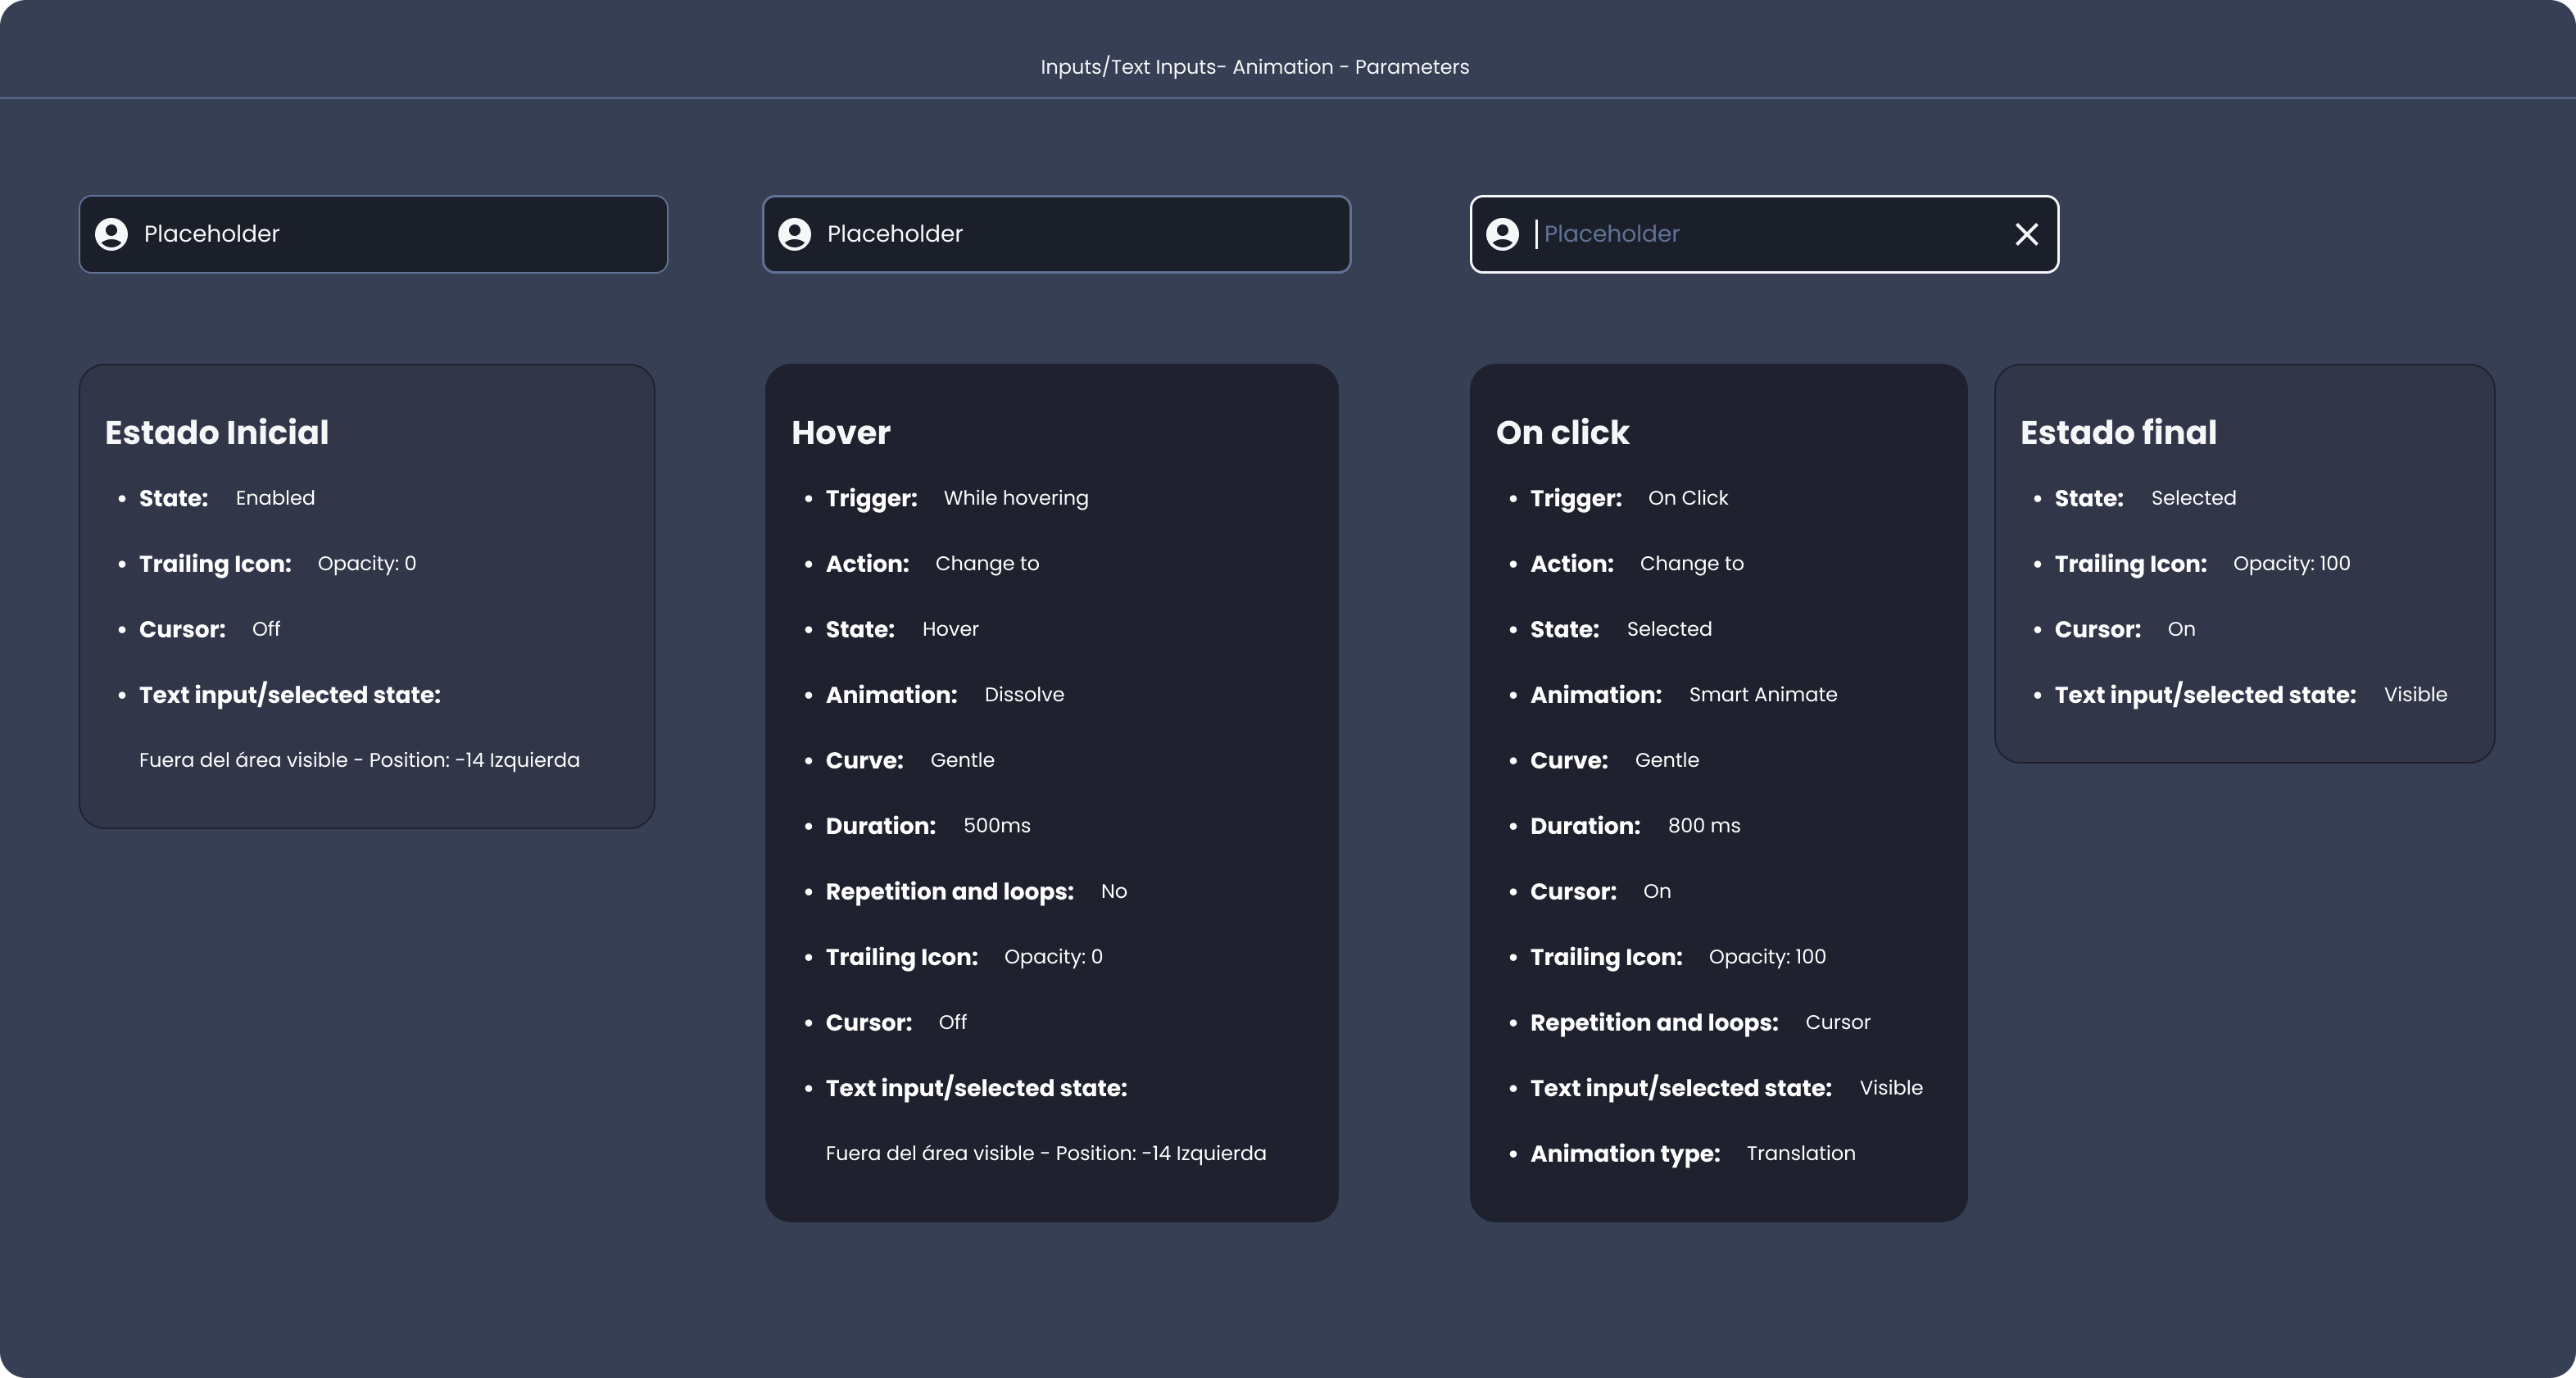This screenshot has width=2576, height=1378.
Task: Click 'Opacity: 0' in Estado Inicial card
Action: 367,564
